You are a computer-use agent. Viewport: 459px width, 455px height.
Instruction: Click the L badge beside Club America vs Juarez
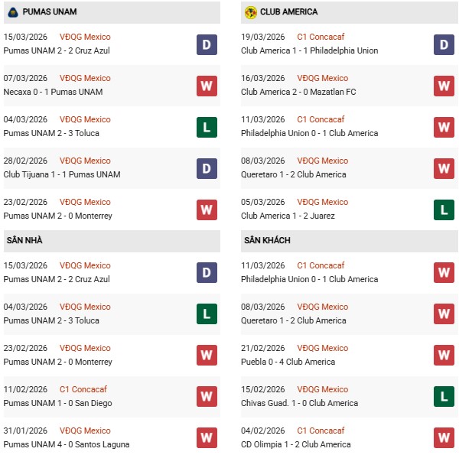(x=444, y=210)
